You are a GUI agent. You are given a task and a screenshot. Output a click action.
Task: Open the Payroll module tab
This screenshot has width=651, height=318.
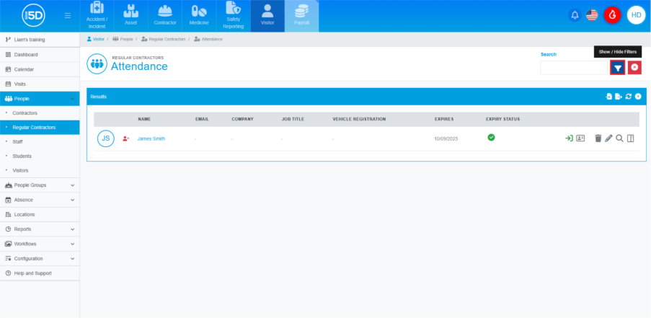click(x=301, y=16)
